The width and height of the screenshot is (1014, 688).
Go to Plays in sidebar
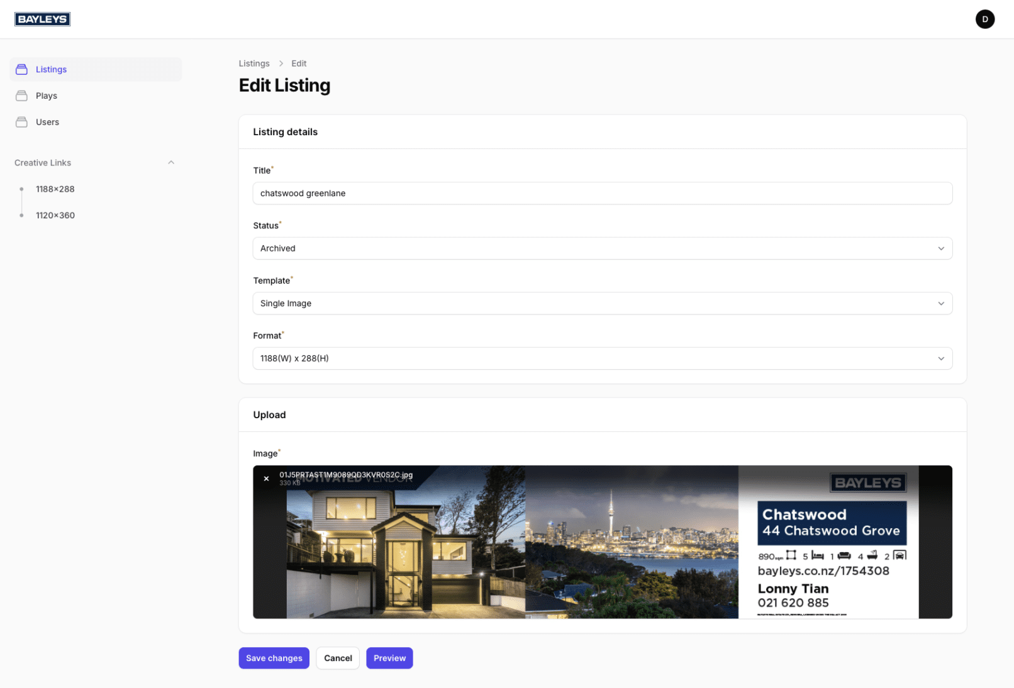47,96
